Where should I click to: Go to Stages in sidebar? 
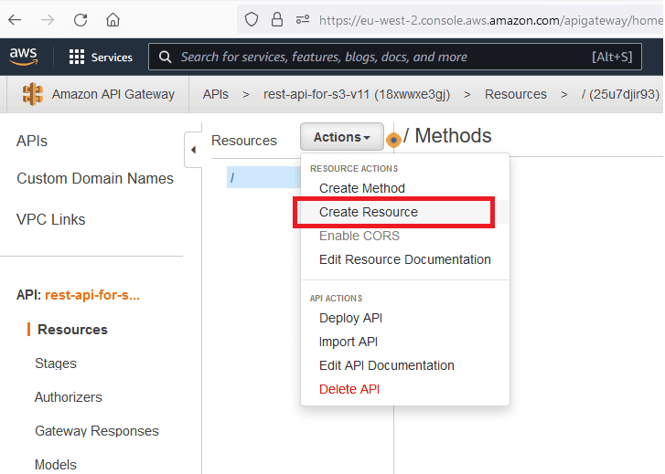pyautogui.click(x=56, y=363)
